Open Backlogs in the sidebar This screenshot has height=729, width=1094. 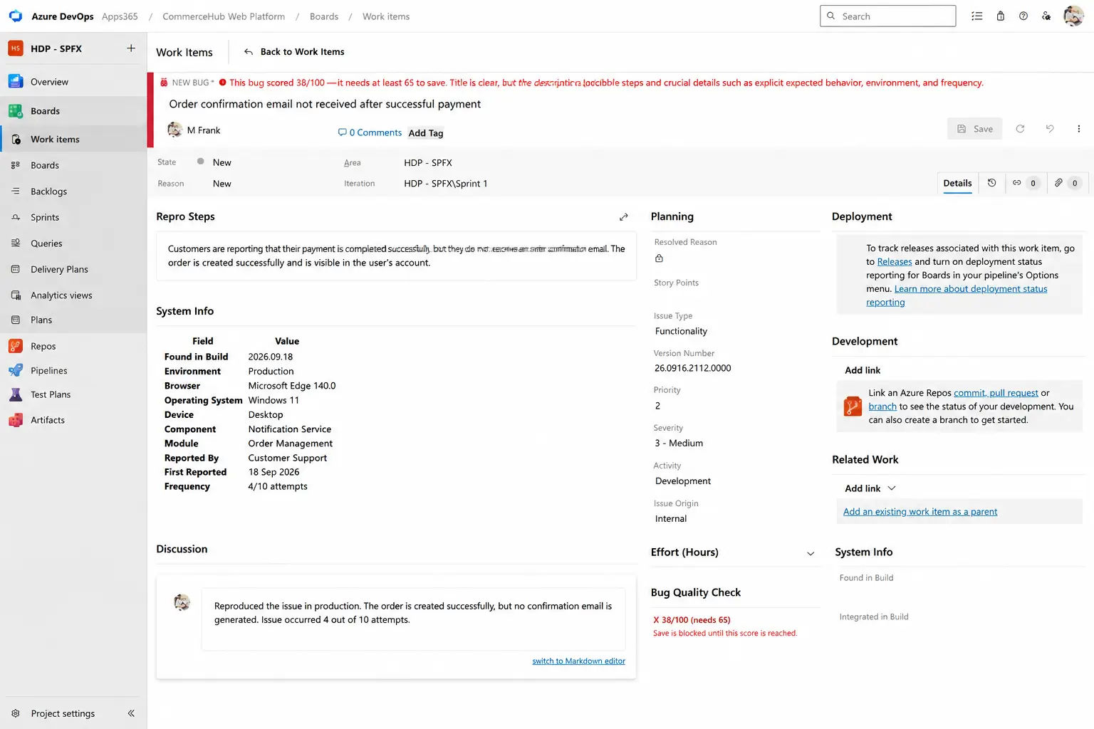73,192
